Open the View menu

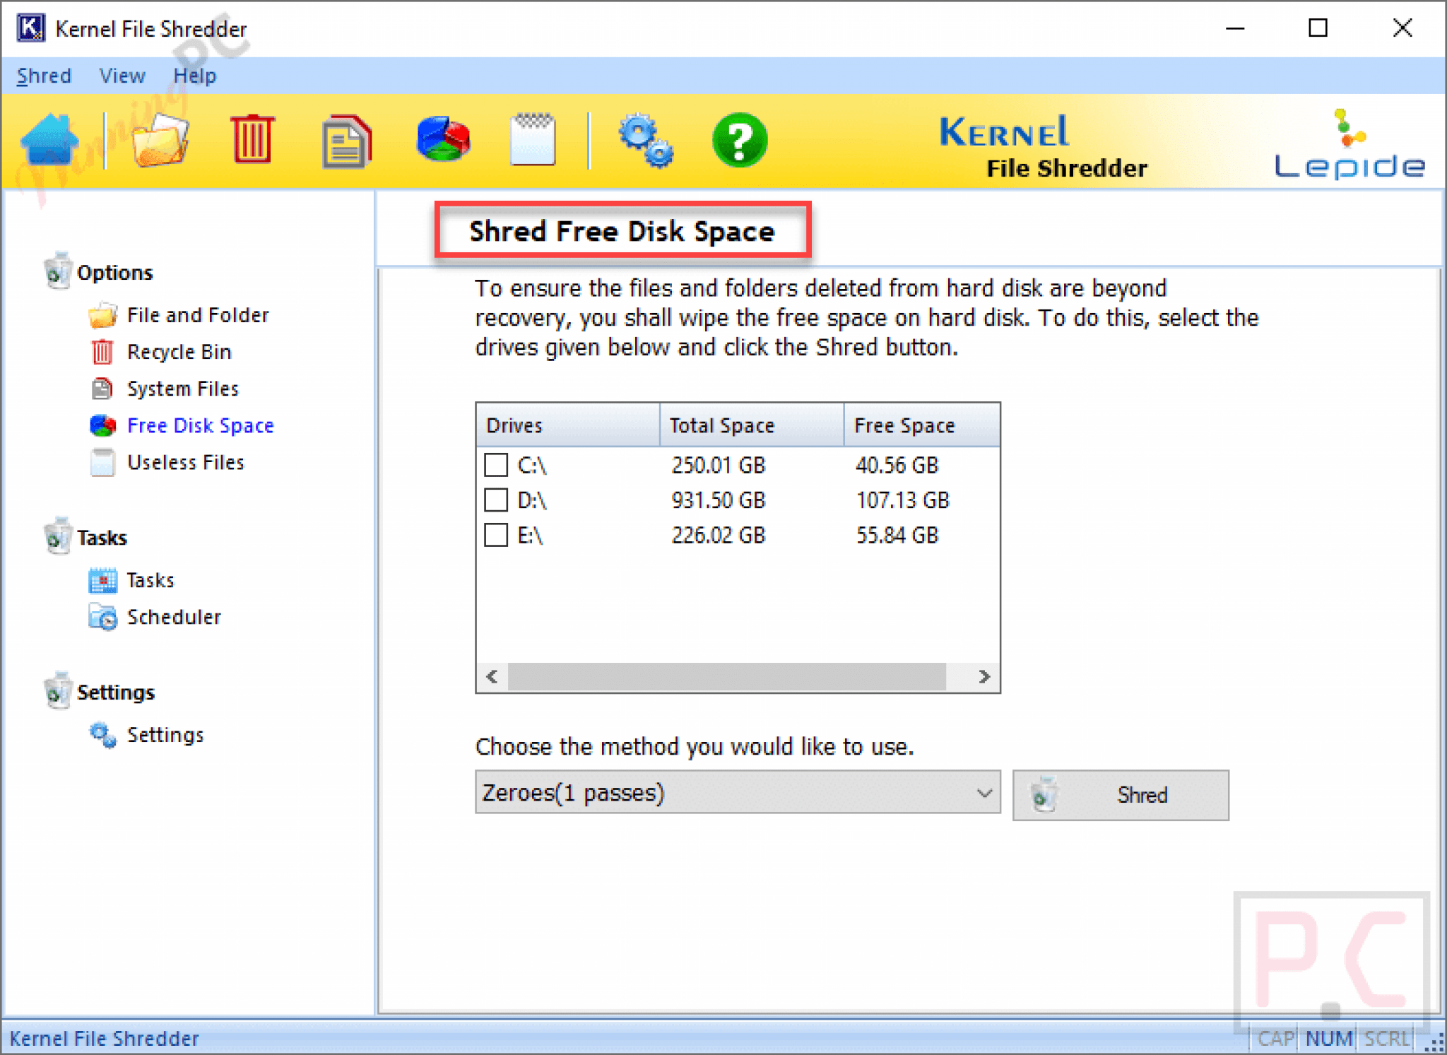(x=122, y=76)
